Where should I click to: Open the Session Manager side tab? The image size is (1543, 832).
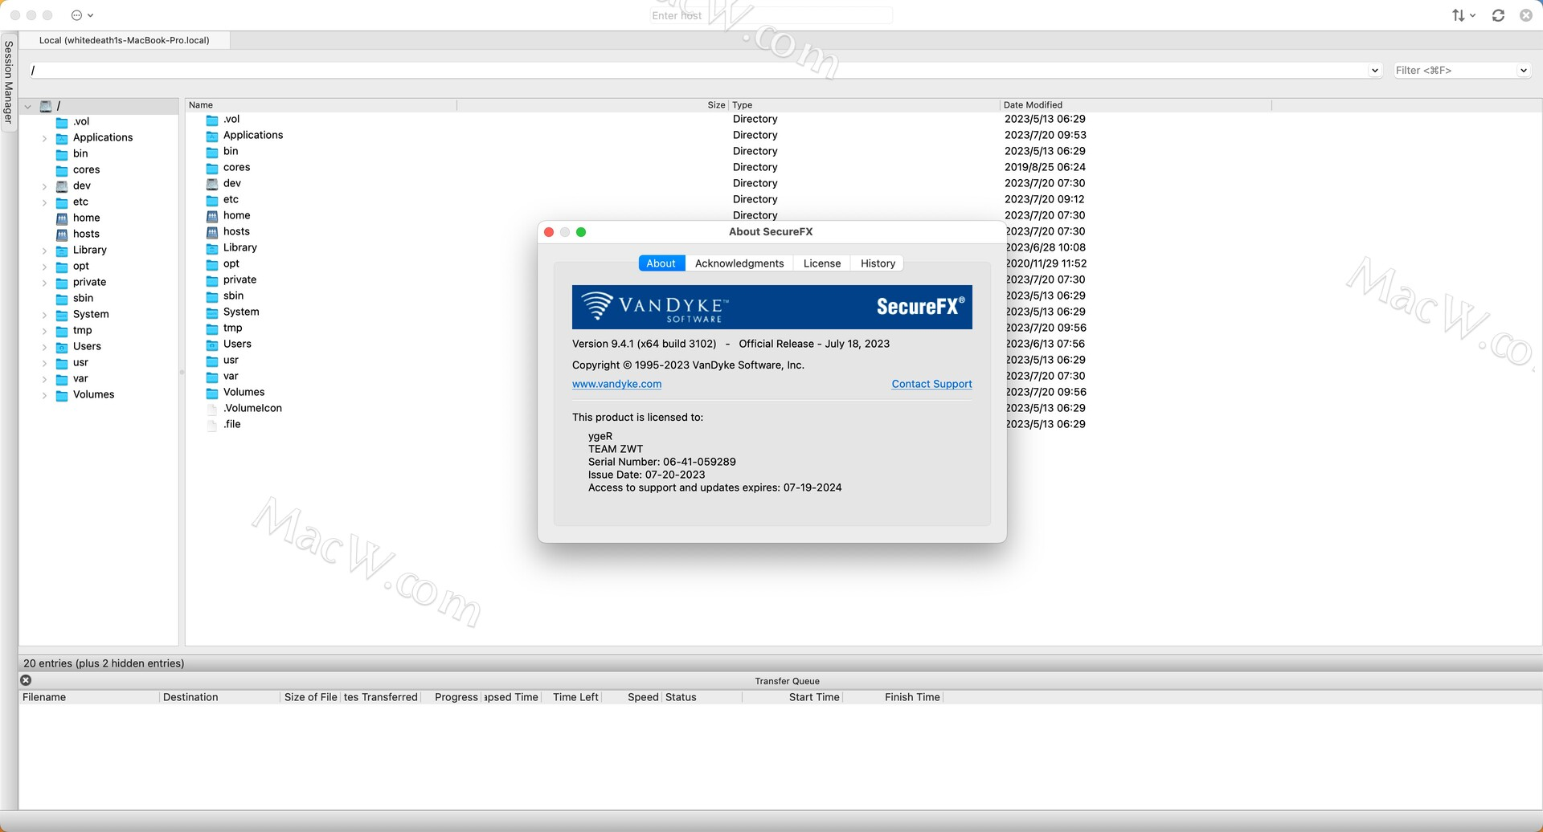click(9, 83)
